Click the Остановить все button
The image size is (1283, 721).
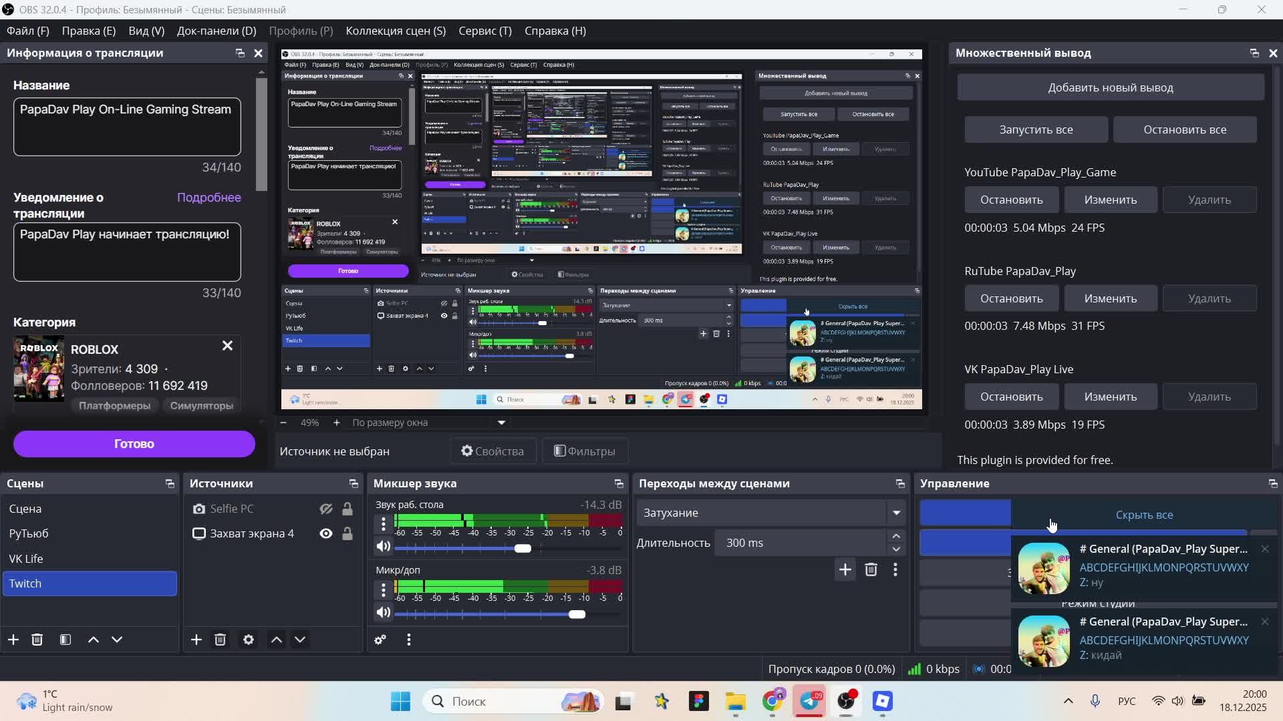coord(1184,130)
